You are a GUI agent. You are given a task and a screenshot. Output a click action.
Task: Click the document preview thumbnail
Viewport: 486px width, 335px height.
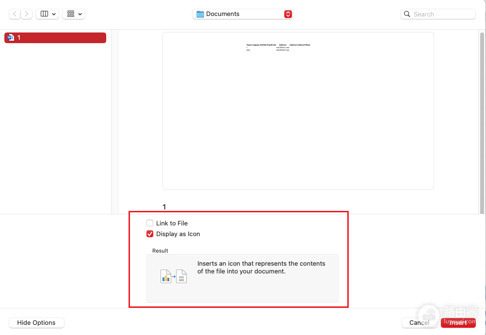(x=298, y=111)
